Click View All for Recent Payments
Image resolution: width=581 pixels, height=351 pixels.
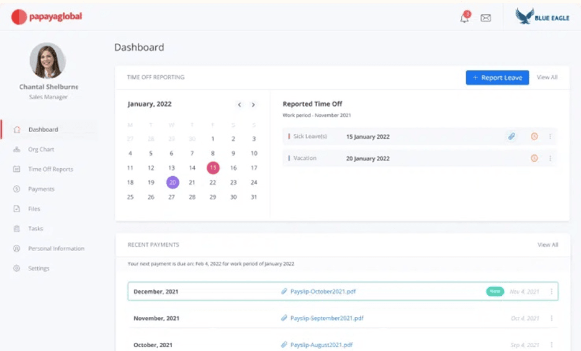pyautogui.click(x=547, y=245)
